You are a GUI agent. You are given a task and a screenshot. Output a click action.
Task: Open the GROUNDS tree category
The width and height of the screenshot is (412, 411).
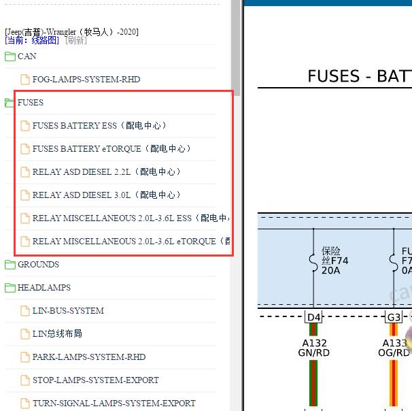[x=38, y=265]
